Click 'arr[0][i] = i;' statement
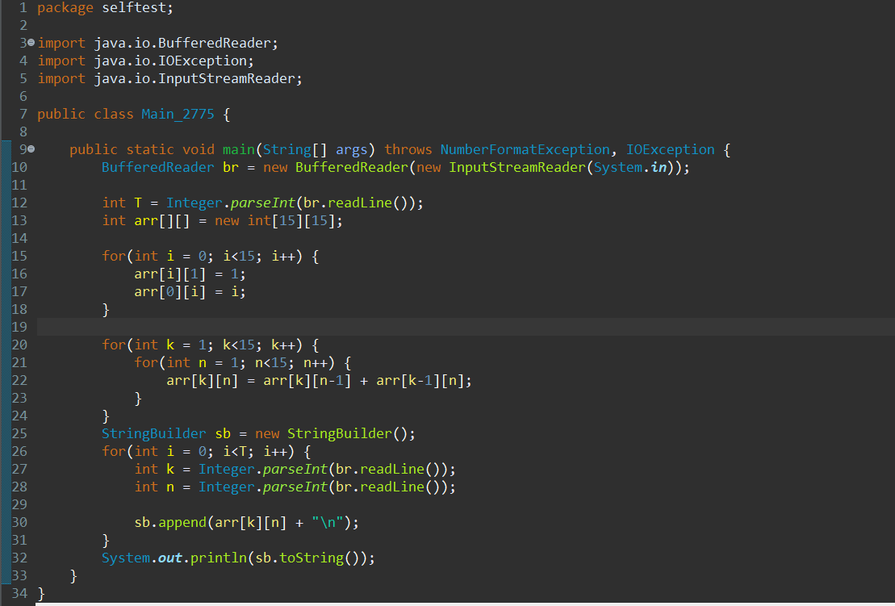Screen dimensions: 895x606 pyautogui.click(x=190, y=291)
